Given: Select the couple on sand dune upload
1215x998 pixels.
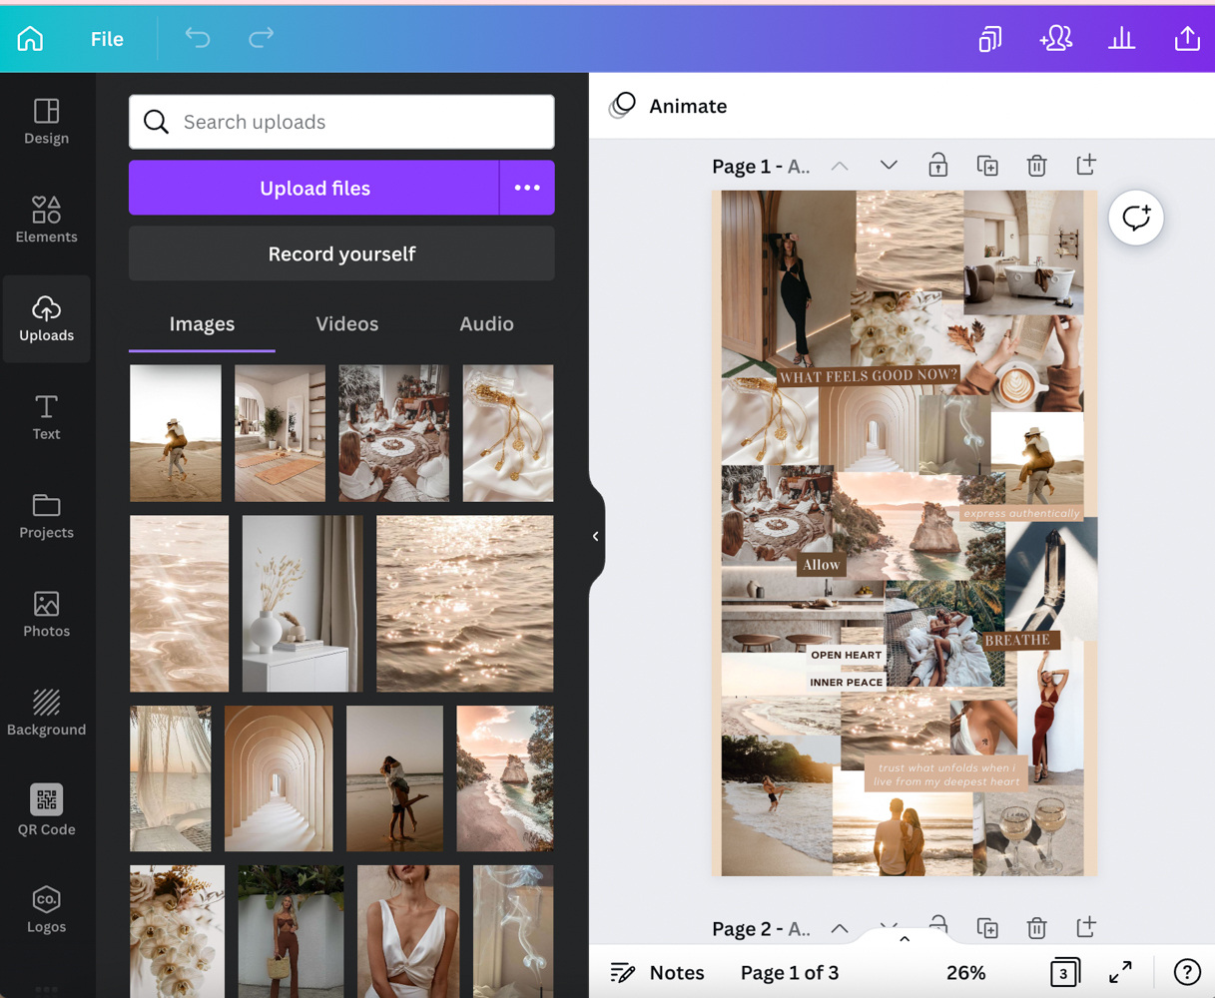Looking at the screenshot, I should pos(176,433).
